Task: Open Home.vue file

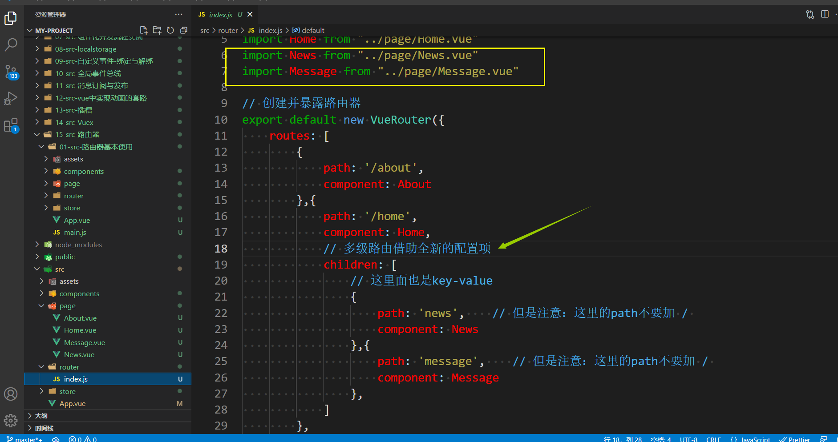Action: click(108, 330)
